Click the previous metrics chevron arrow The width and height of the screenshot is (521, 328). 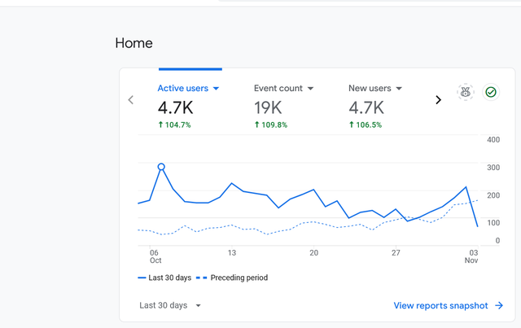tap(131, 99)
